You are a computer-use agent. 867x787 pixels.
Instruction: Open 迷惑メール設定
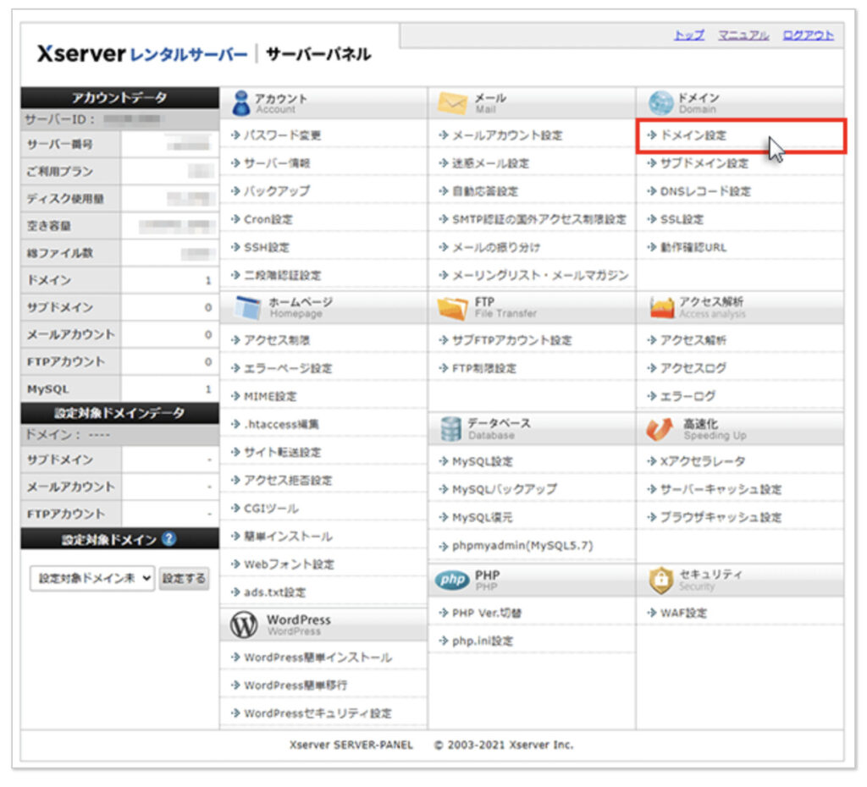point(490,163)
